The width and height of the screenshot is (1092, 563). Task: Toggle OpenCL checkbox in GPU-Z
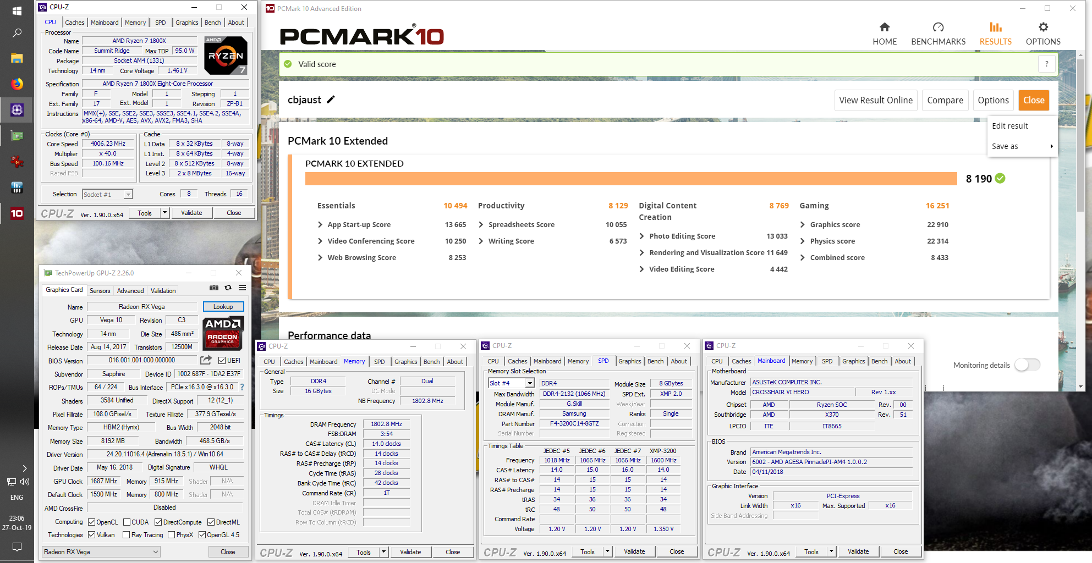pos(92,522)
